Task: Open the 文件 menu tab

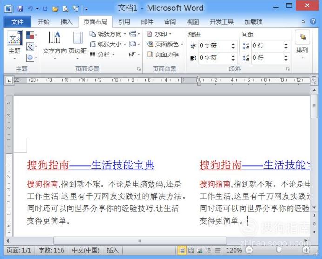Action: [x=17, y=22]
